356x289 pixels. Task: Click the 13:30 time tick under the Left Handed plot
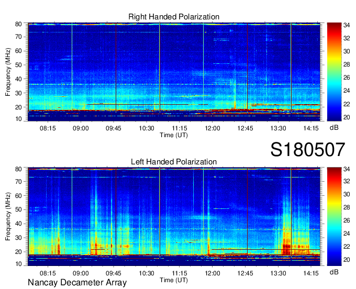pos(278,273)
